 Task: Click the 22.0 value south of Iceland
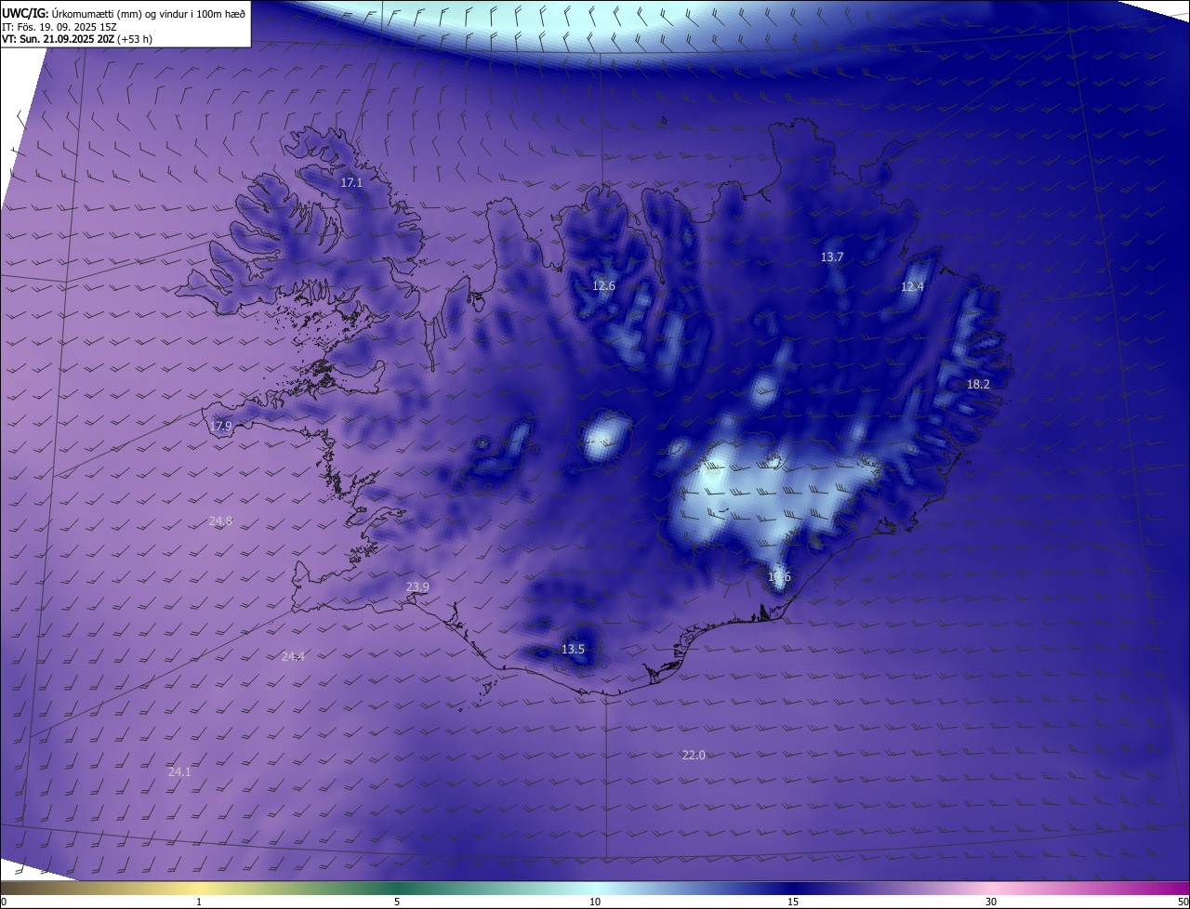pyautogui.click(x=694, y=755)
